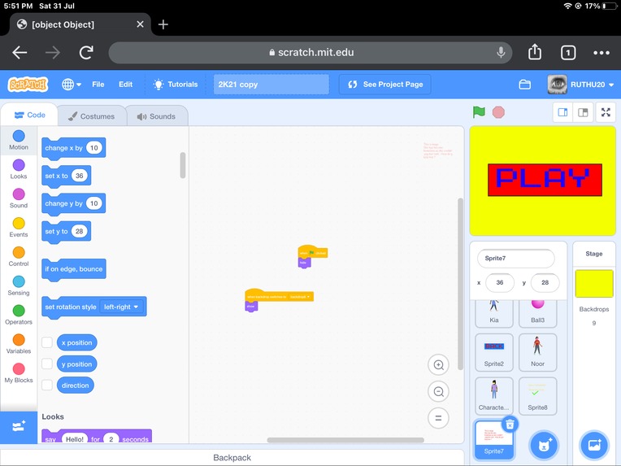Image resolution: width=621 pixels, height=466 pixels.
Task: Click the Choose a Sprite cat button
Action: tap(544, 445)
